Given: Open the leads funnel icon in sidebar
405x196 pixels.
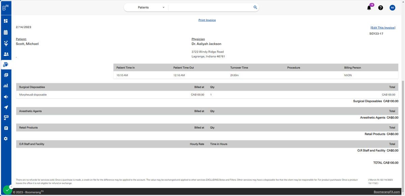Looking at the screenshot, I should pyautogui.click(x=6, y=43).
